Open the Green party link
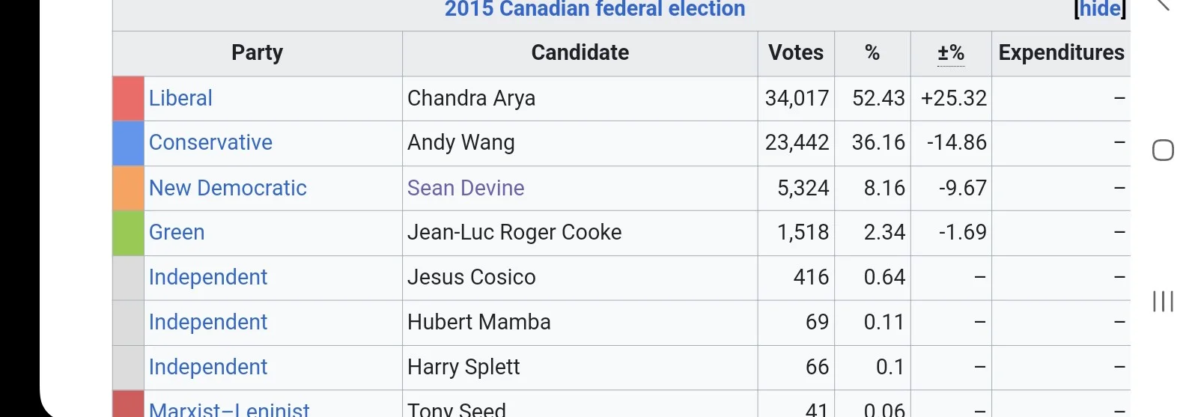The height and width of the screenshot is (417, 1198). coord(177,232)
